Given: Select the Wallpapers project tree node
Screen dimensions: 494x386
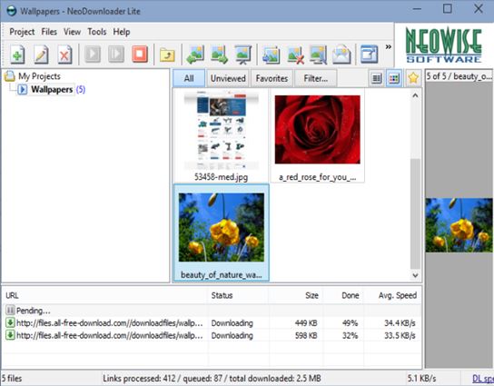Looking at the screenshot, I should (x=52, y=90).
